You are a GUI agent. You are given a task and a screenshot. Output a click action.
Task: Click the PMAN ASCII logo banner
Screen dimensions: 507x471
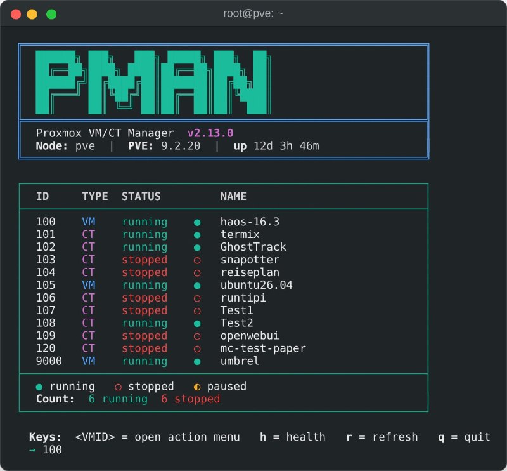click(153, 83)
